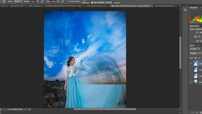Add a Color Balance adjustment

[199, 37]
